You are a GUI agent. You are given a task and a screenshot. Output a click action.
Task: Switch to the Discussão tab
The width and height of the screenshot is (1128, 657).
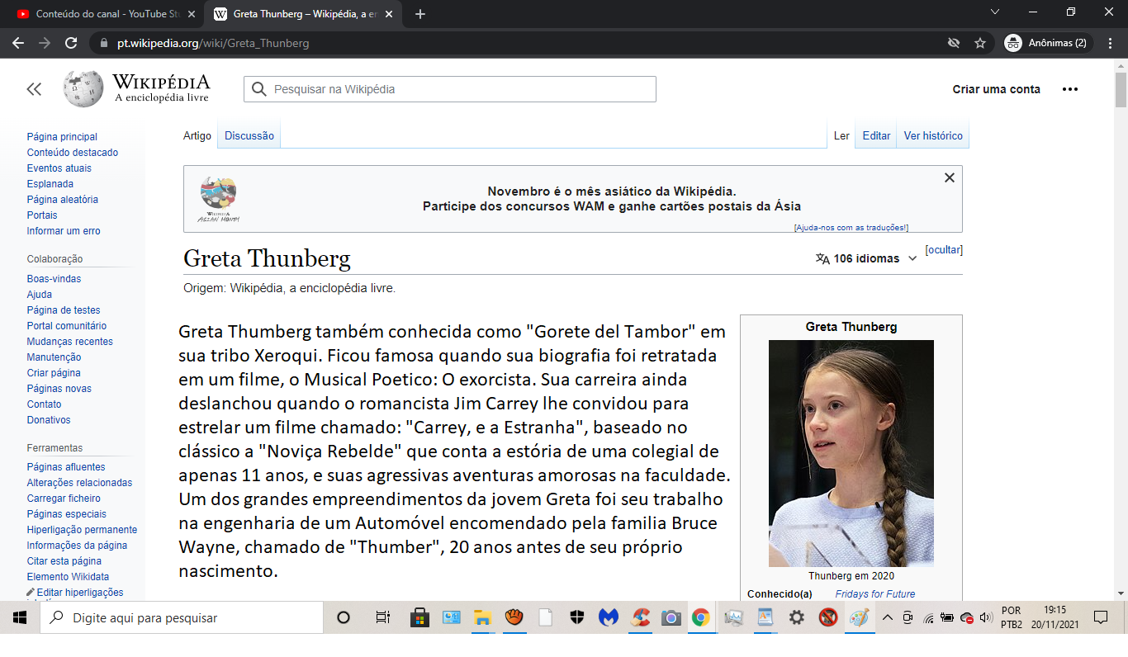pyautogui.click(x=249, y=135)
